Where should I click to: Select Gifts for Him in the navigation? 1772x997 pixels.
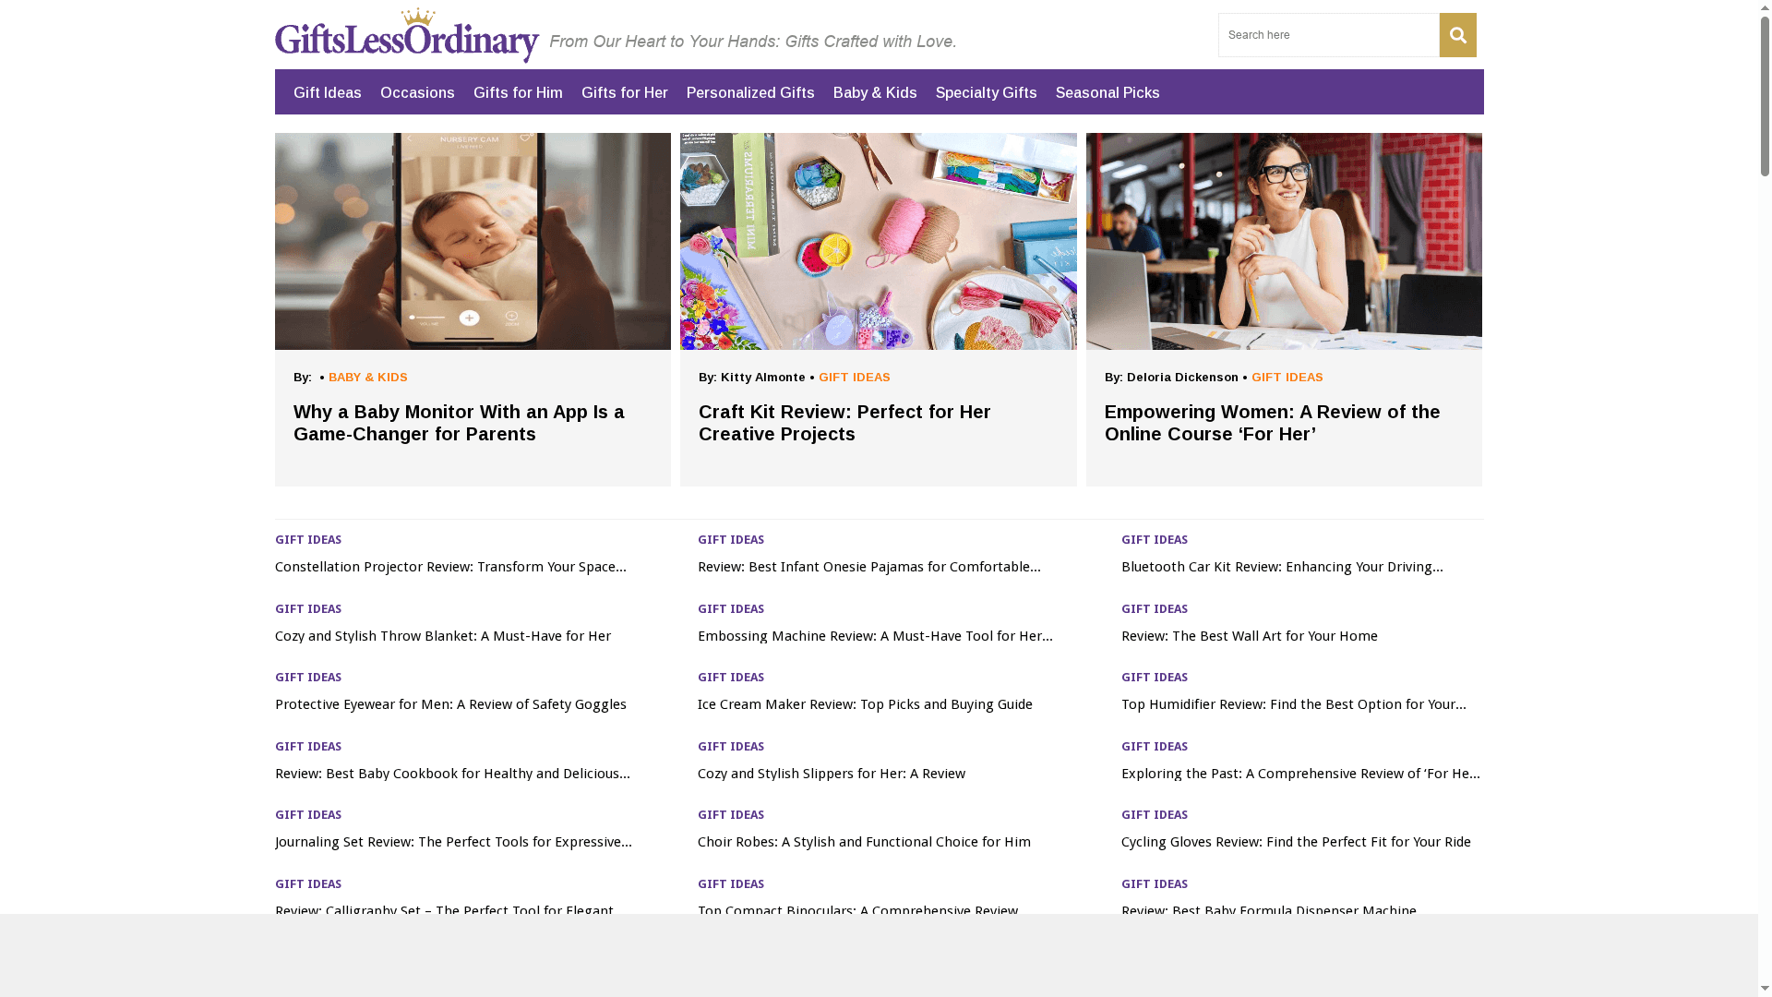[518, 92]
